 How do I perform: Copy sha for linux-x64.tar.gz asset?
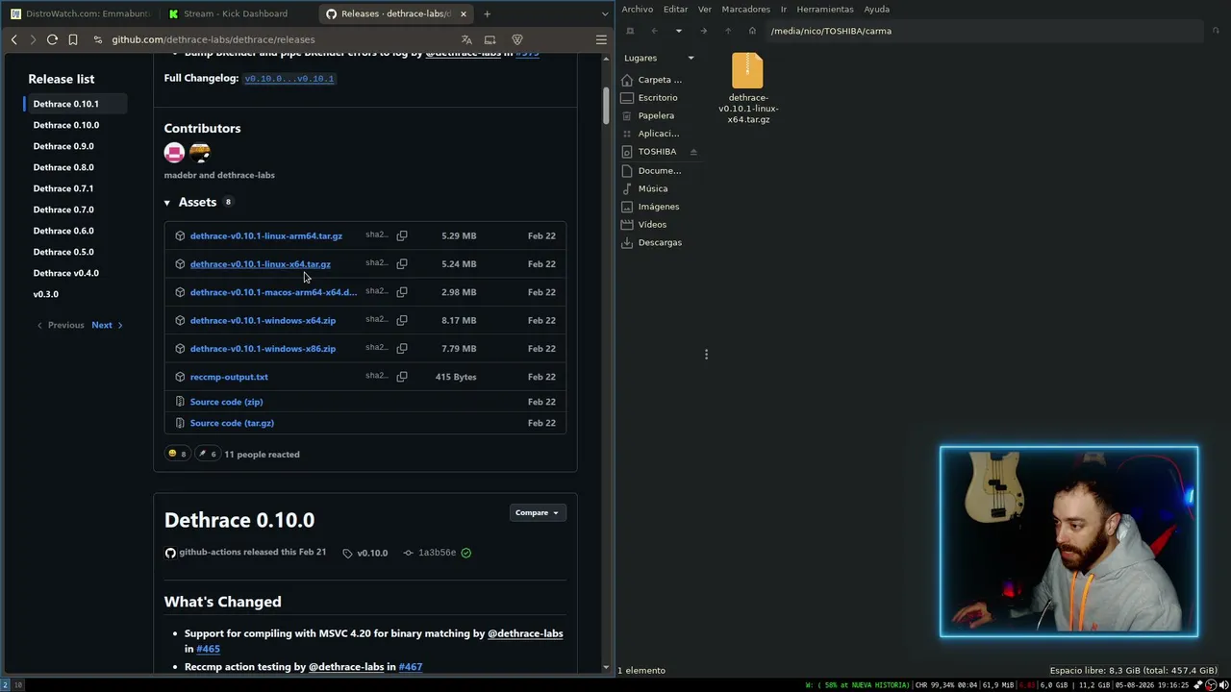pyautogui.click(x=402, y=263)
